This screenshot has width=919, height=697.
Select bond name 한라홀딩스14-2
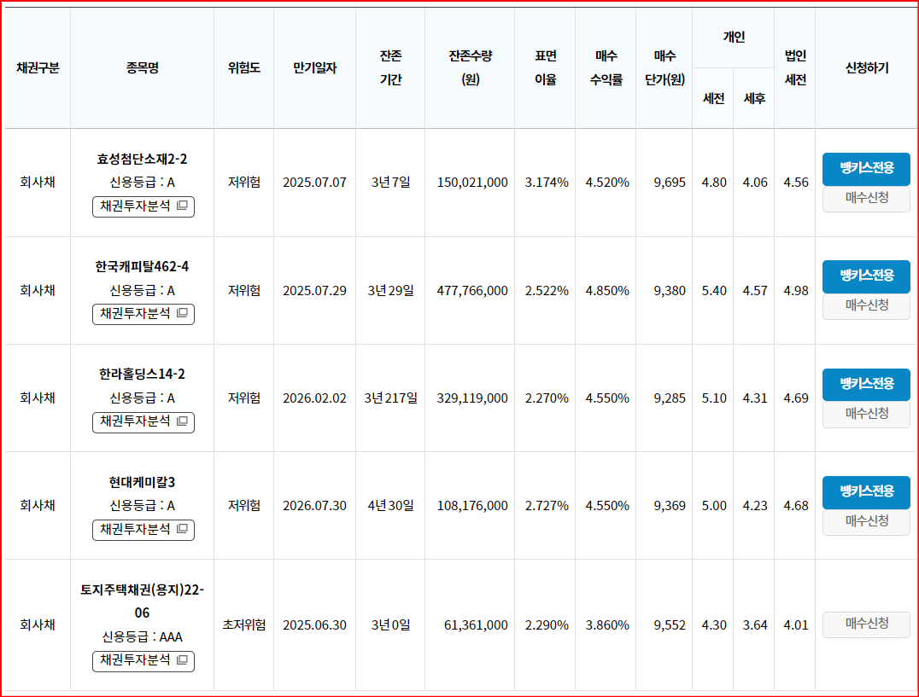coord(142,374)
